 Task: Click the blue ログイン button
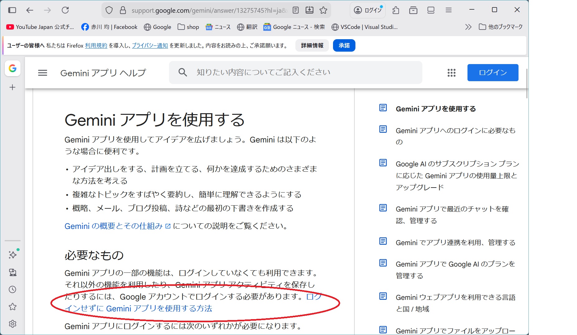pyautogui.click(x=493, y=73)
